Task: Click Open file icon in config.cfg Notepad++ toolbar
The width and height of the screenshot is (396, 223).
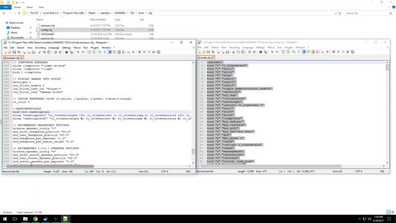Action: pos(204,52)
